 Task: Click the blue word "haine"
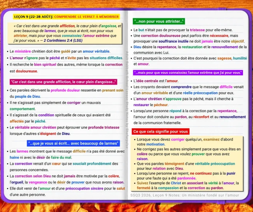click(x=14, y=157)
